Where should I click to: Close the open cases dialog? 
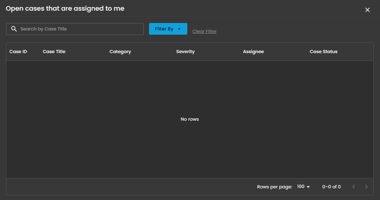point(367,10)
